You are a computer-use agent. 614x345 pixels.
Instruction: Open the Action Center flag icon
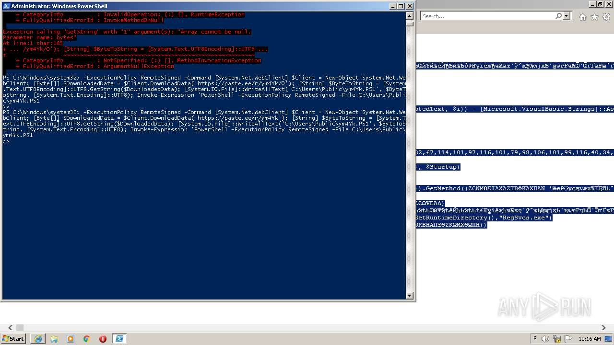coord(568,339)
